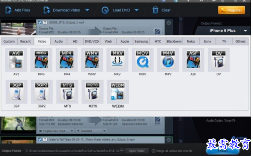Browse output folder with the ellipsis button

pos(122,151)
